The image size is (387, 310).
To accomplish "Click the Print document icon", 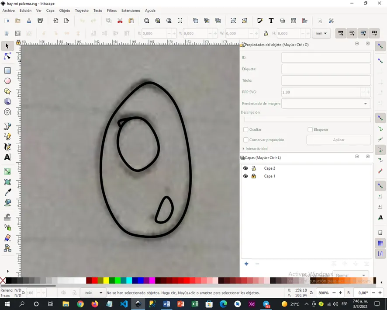I will coord(40,21).
